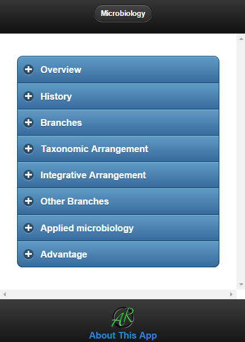Expand the History section
The height and width of the screenshot is (342, 245).
(x=118, y=96)
